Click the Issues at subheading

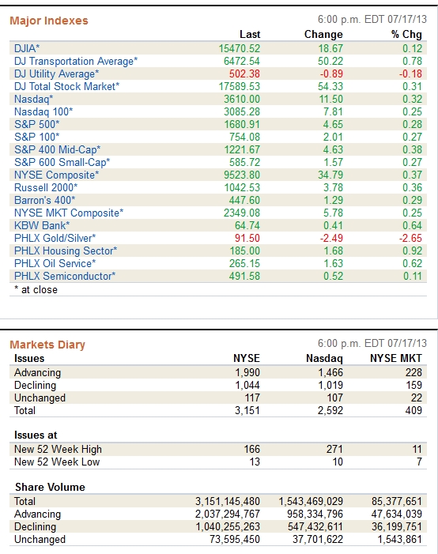coord(36,435)
